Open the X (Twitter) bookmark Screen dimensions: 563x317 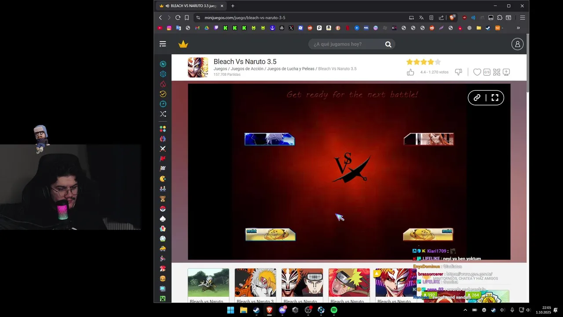[291, 28]
